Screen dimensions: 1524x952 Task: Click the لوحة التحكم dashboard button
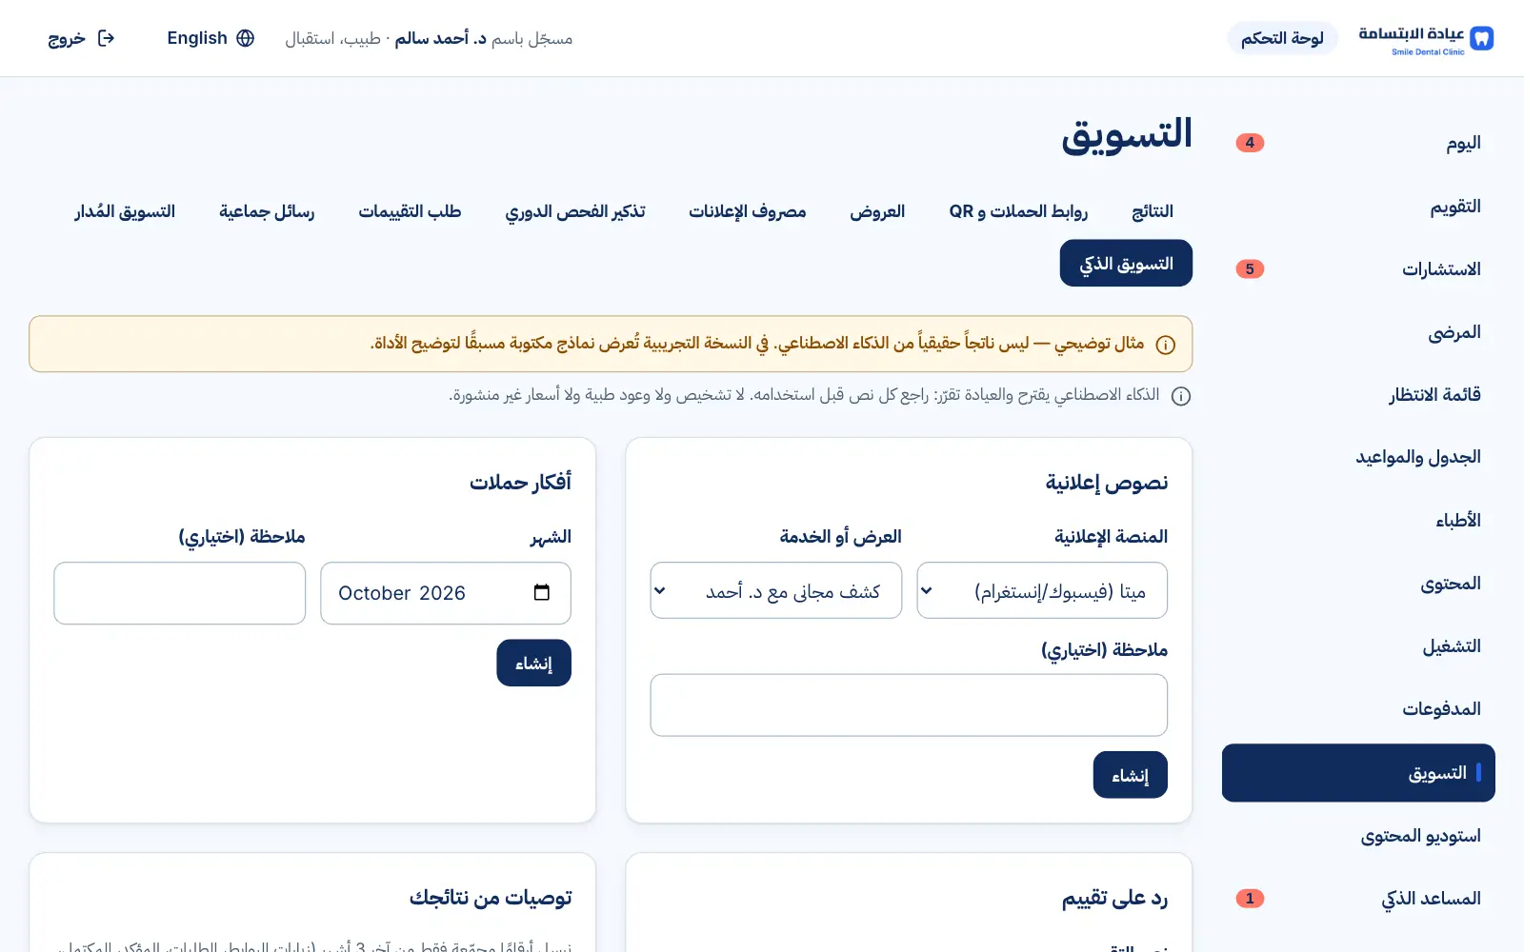[1282, 38]
